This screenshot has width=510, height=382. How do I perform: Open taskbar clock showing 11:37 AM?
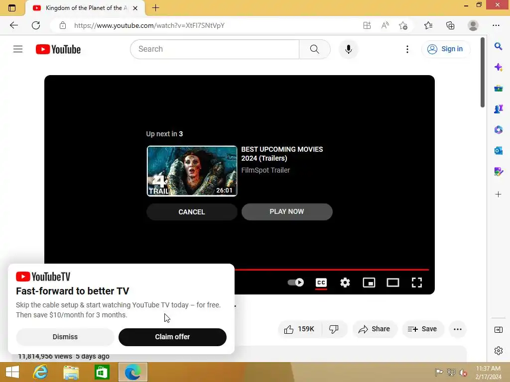tap(488, 373)
